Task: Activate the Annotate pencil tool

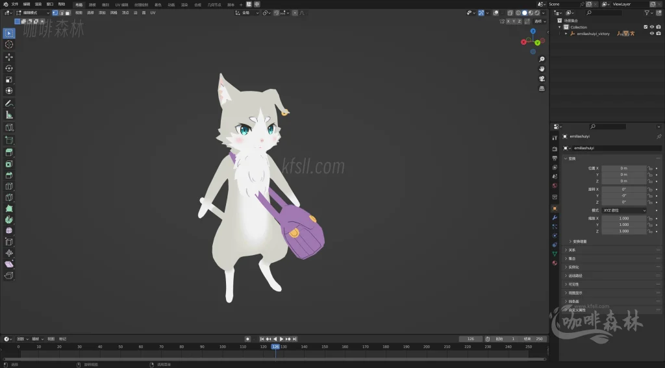Action: pyautogui.click(x=9, y=103)
